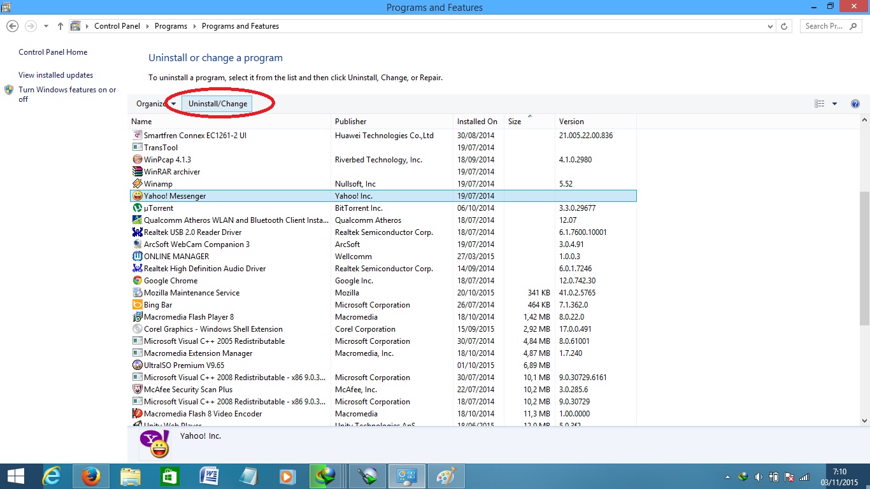Click the µTorrent program icon
Screen dimensions: 870x489
point(137,208)
